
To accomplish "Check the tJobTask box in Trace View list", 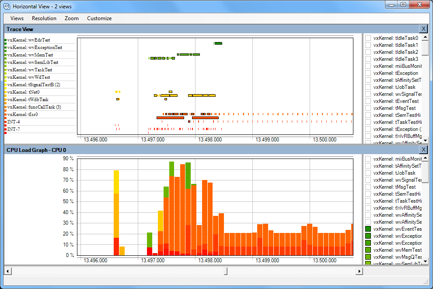I will pos(368,87).
